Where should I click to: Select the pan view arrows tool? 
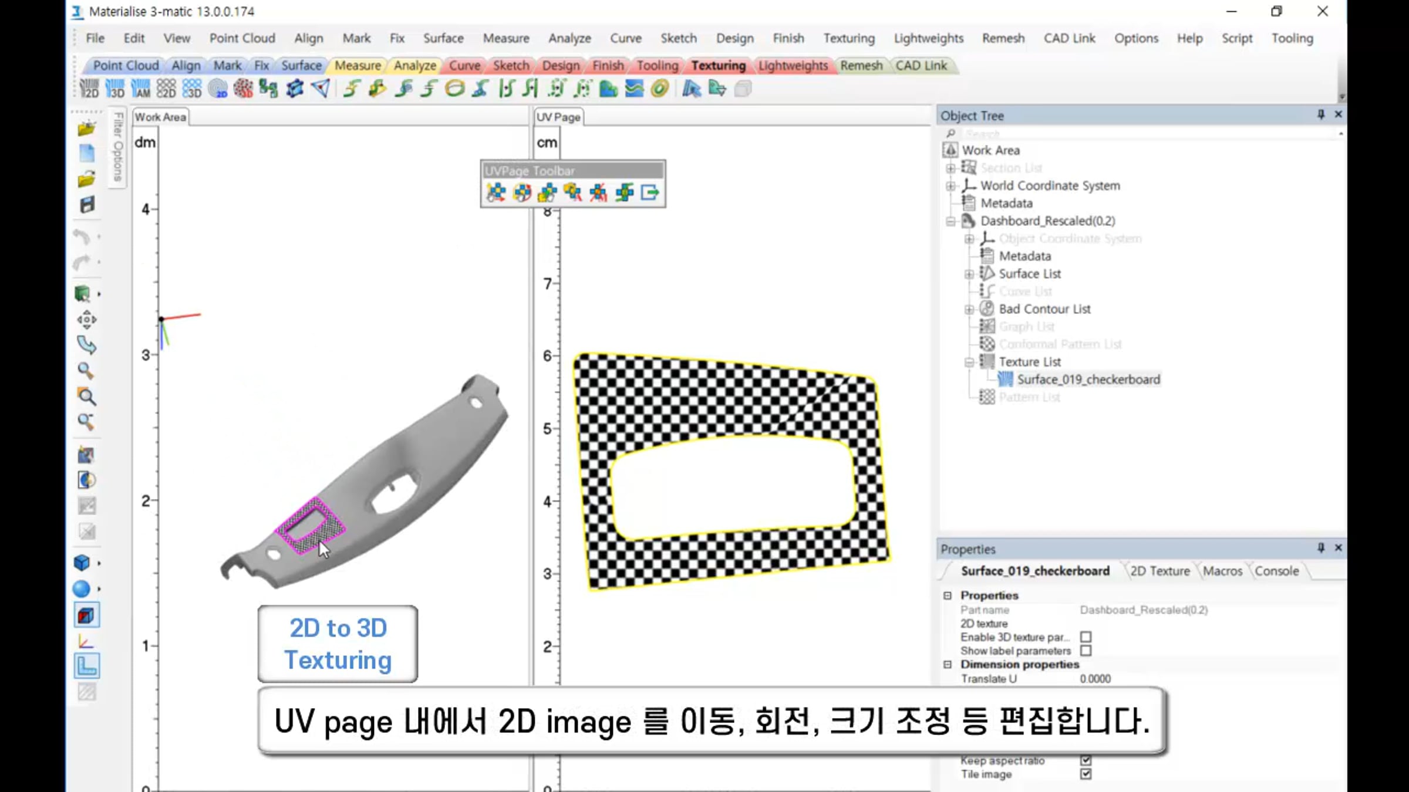86,320
